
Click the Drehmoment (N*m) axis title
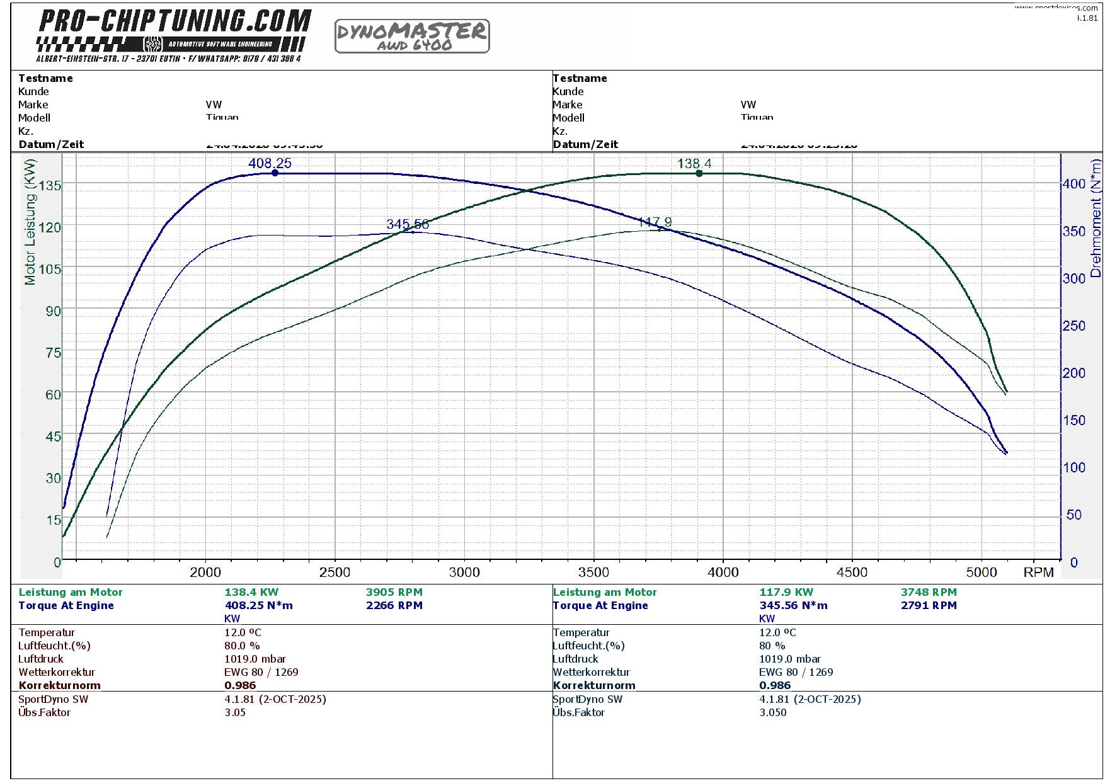tap(1096, 219)
